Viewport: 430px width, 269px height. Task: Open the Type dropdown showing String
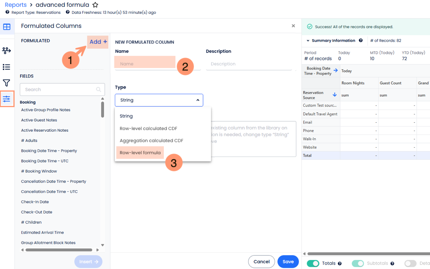coord(159,100)
